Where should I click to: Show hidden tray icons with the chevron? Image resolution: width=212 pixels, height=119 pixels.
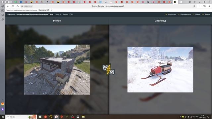[x=180, y=117]
